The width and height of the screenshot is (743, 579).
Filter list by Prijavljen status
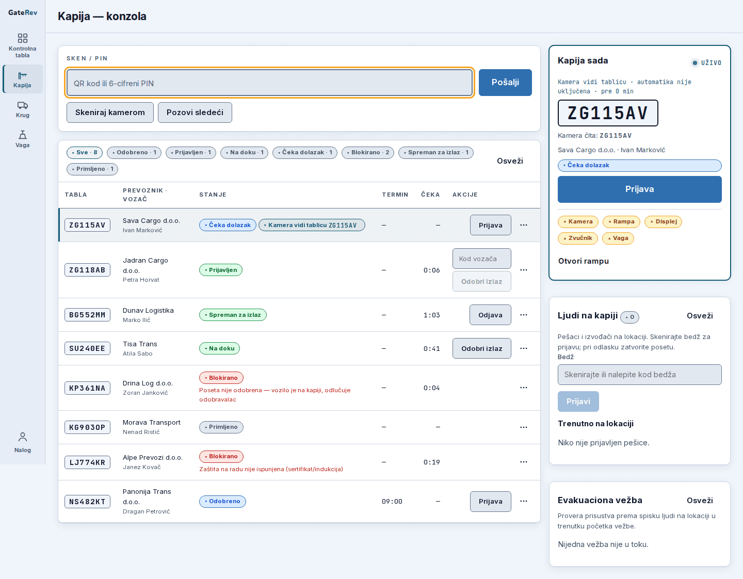[x=191, y=153]
